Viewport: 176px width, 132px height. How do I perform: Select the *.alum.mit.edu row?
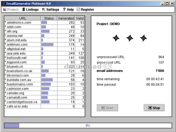(x=44, y=40)
